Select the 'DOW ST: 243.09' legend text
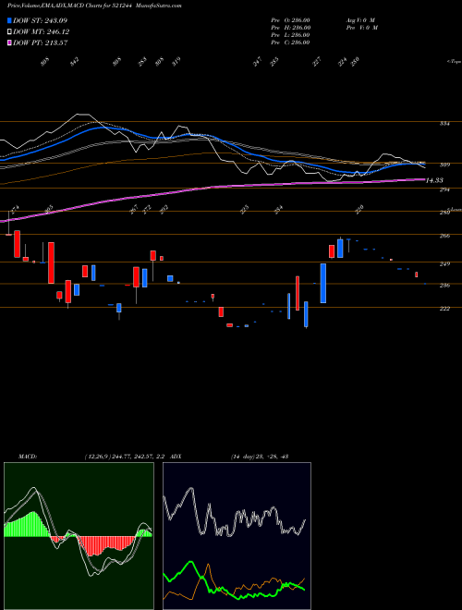462x610 pixels. 40,20
